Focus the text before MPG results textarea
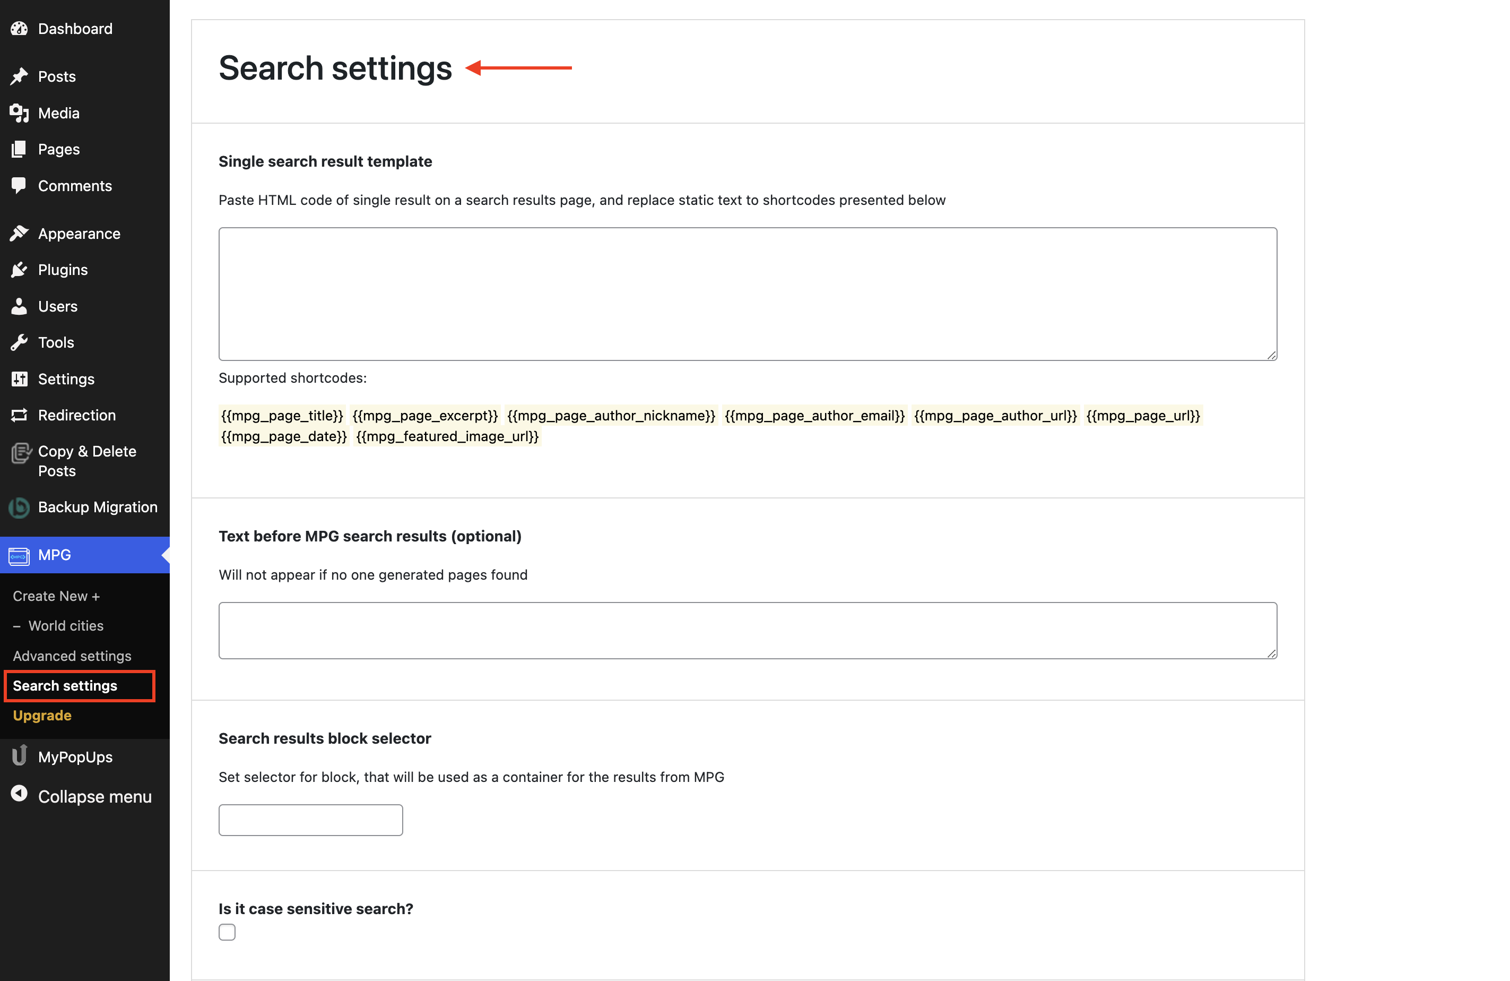1510x981 pixels. coord(748,631)
